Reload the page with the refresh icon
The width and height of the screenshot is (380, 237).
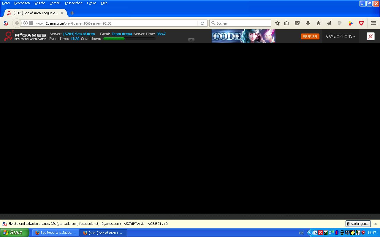click(x=202, y=23)
